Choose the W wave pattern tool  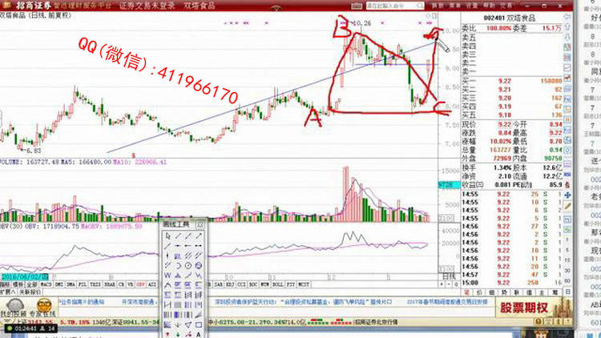(x=168, y=276)
